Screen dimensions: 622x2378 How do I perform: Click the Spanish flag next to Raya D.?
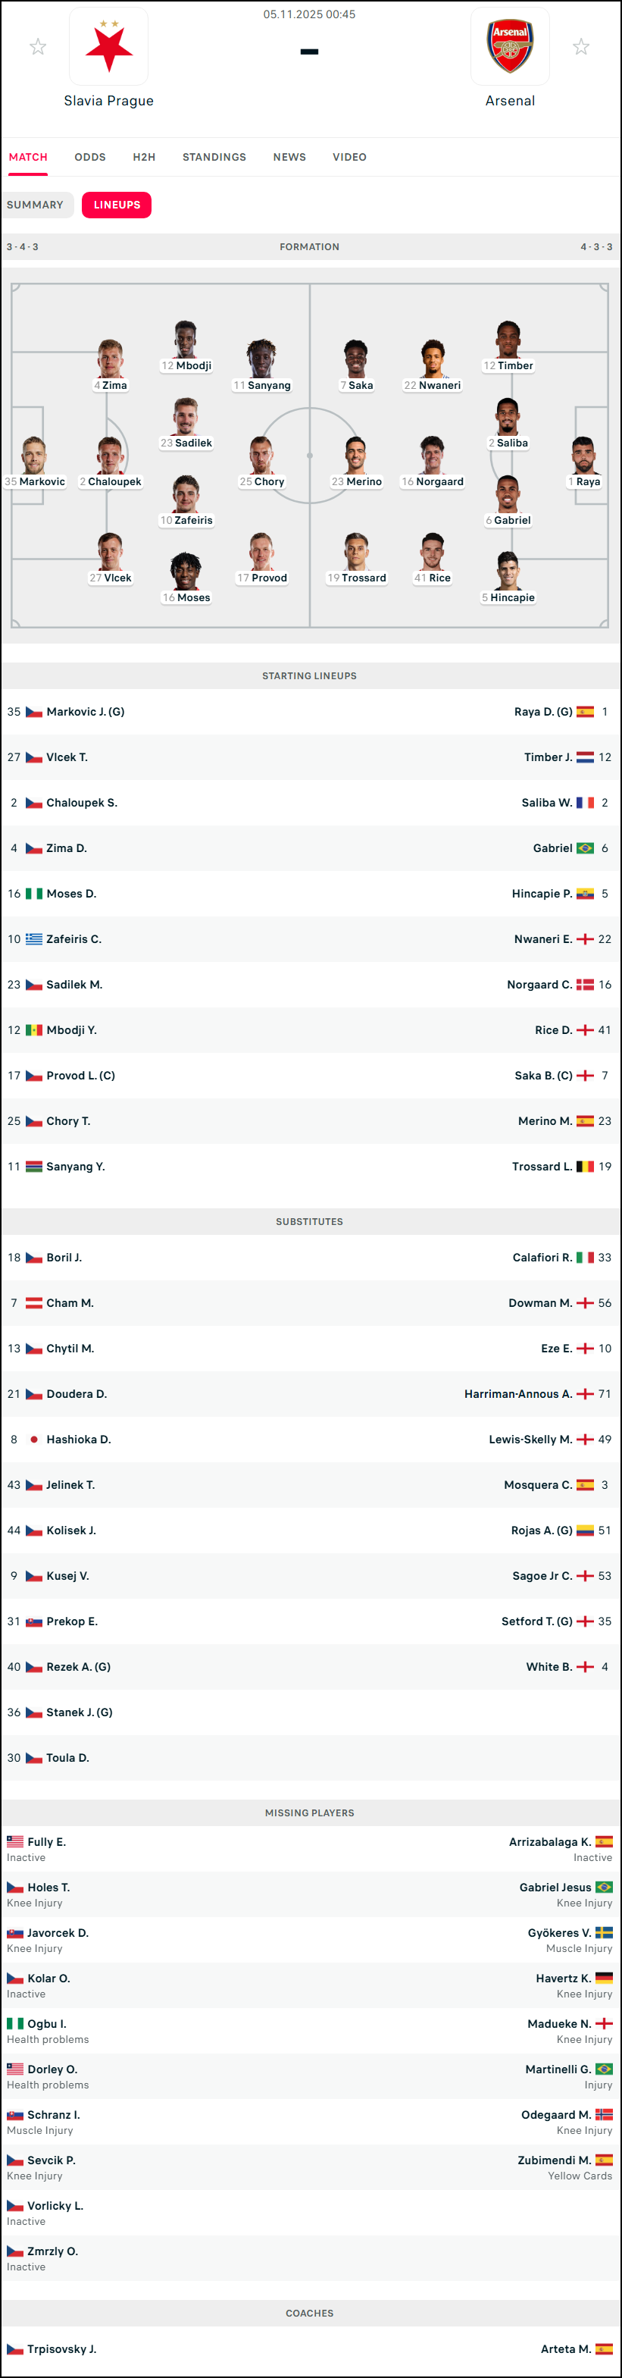tap(585, 712)
